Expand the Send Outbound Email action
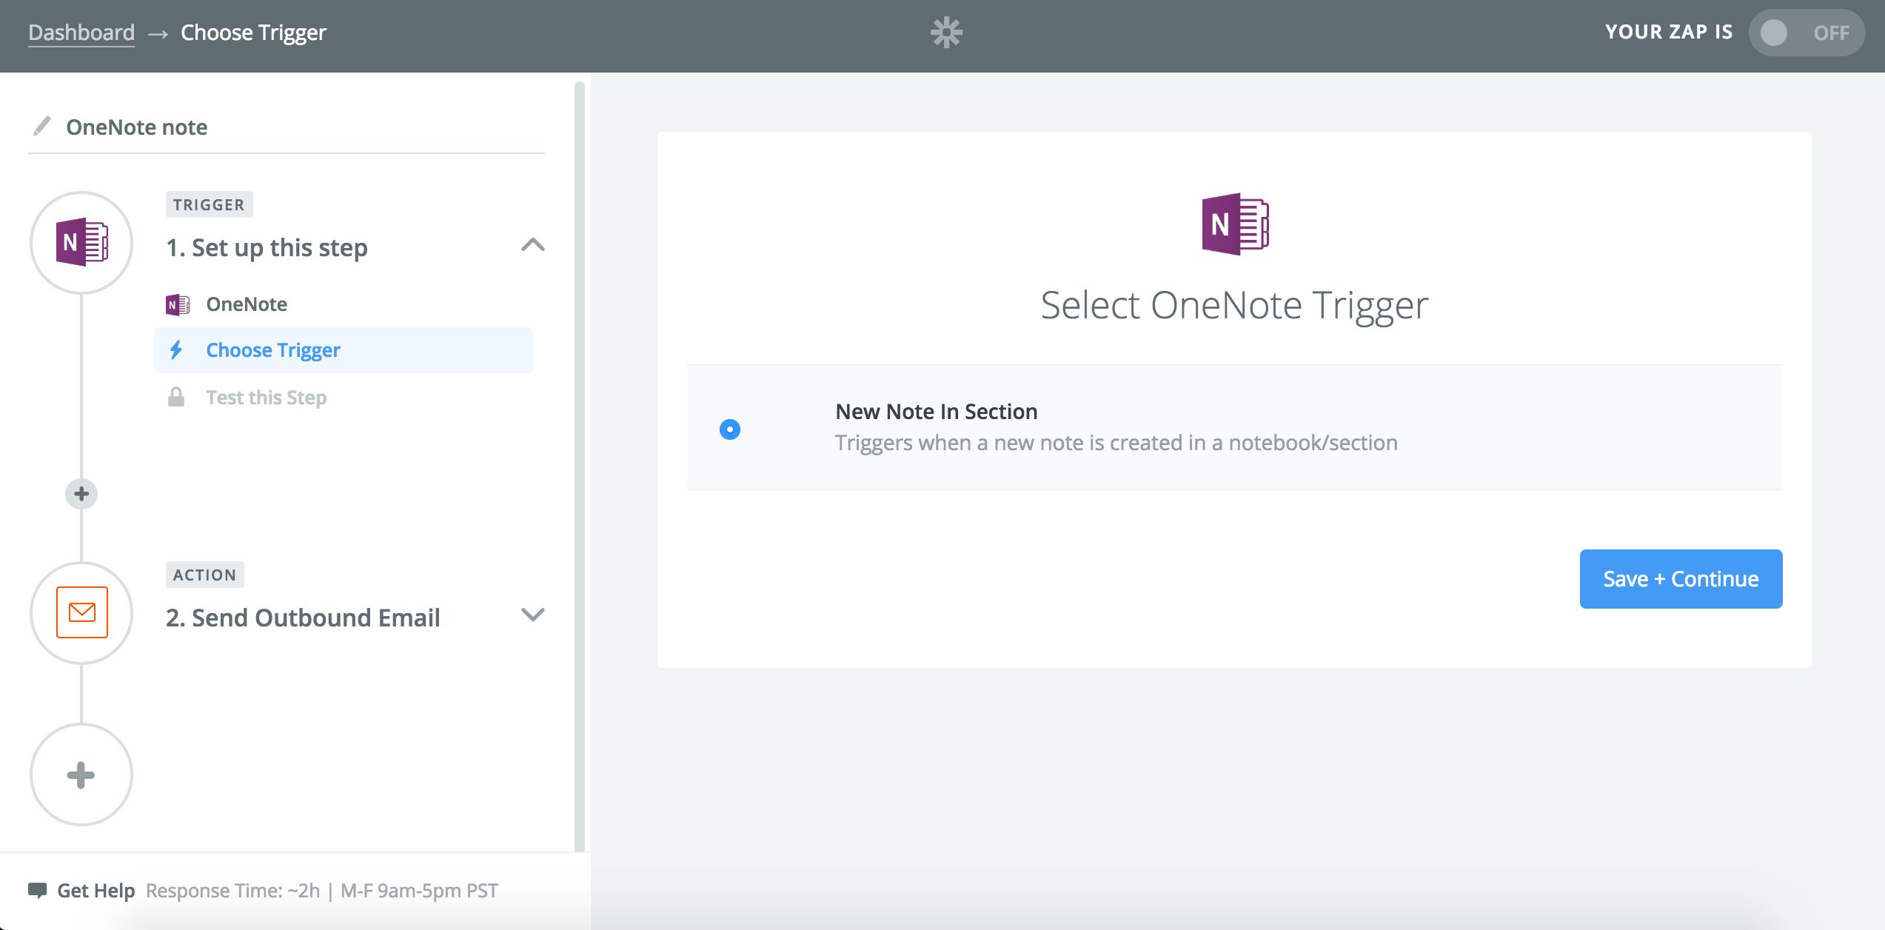1885x930 pixels. click(533, 615)
